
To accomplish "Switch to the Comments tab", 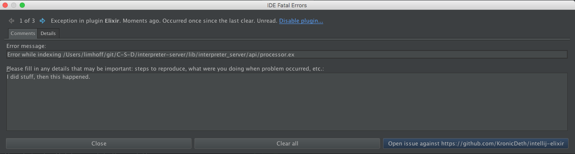I will point(23,33).
